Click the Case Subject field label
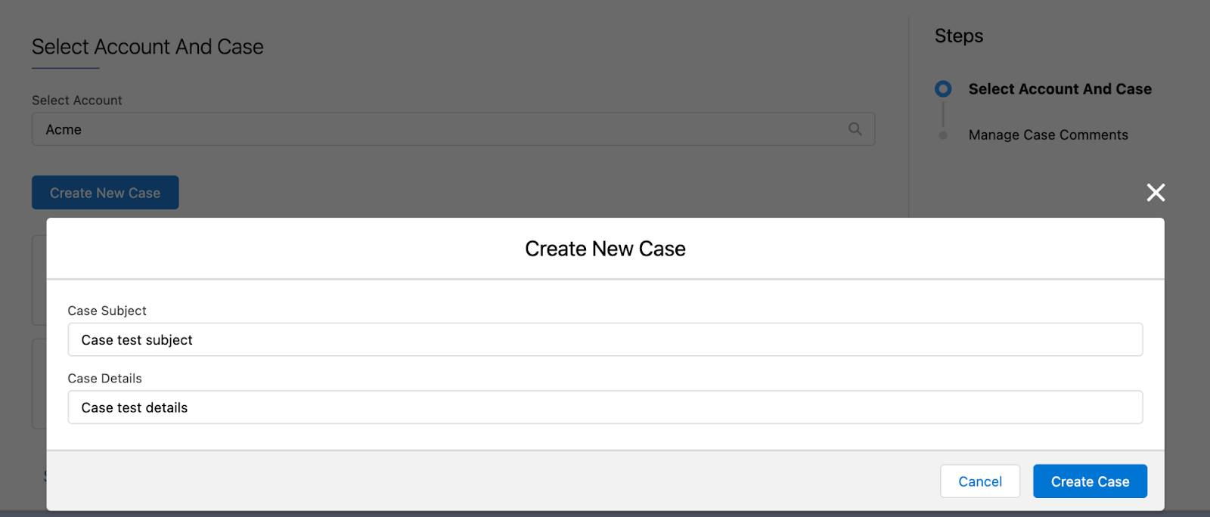The width and height of the screenshot is (1210, 517). (107, 310)
